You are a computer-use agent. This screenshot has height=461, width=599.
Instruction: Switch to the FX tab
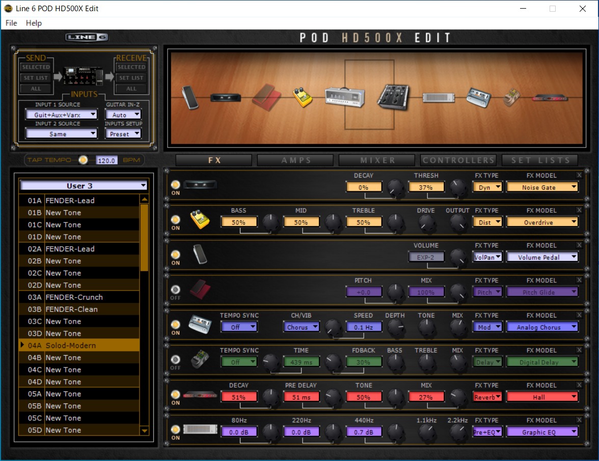tap(214, 160)
